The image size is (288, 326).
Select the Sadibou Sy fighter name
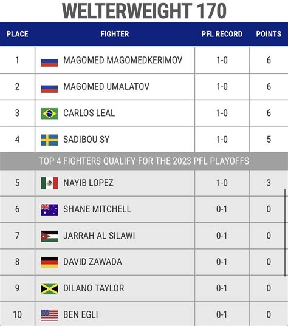coord(86,140)
